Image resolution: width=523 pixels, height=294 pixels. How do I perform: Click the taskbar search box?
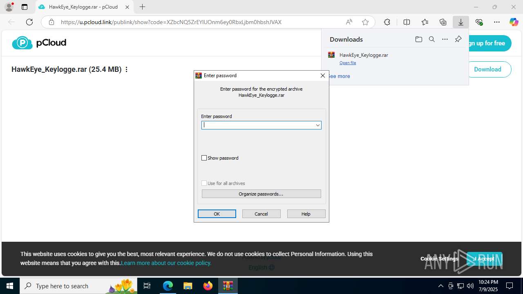pos(79,286)
